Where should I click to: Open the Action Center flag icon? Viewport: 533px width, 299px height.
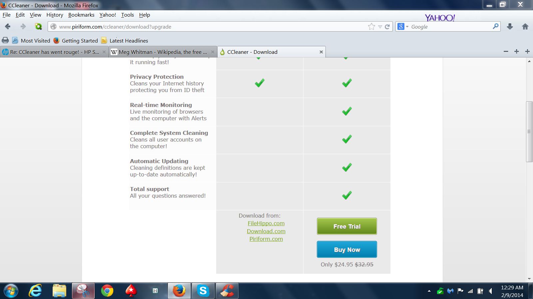point(460,291)
